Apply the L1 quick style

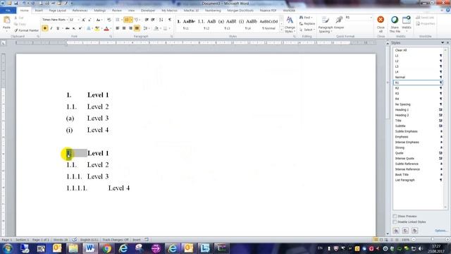[186, 24]
